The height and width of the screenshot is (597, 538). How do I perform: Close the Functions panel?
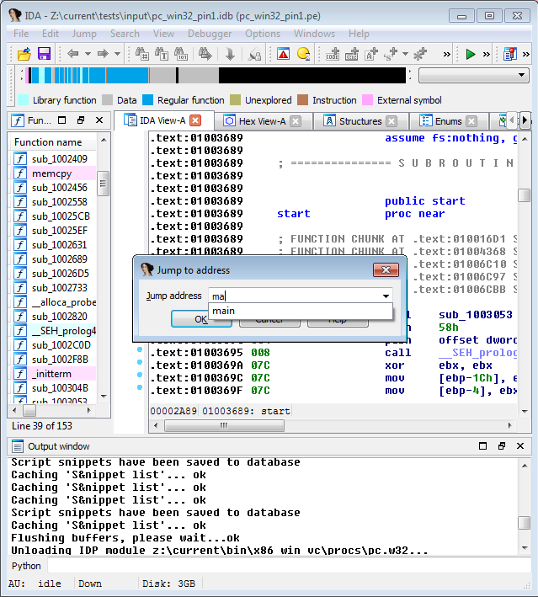[x=99, y=120]
